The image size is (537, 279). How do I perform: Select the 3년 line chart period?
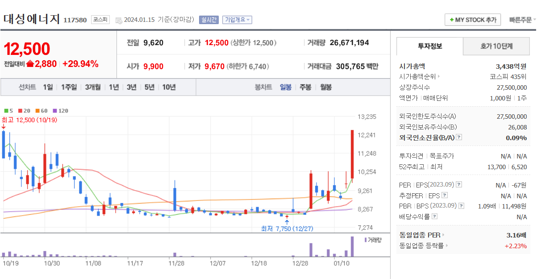pos(131,87)
